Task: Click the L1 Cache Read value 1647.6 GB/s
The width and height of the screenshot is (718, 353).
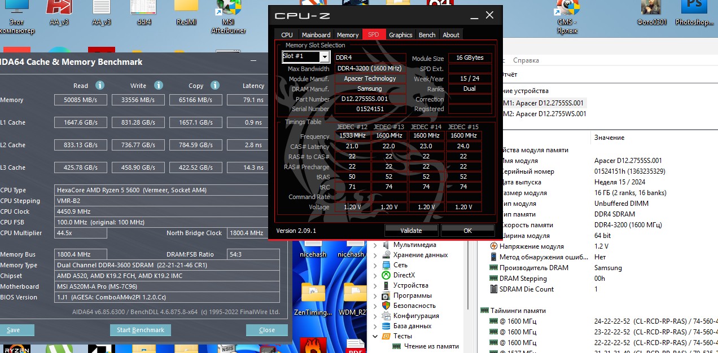Action: (x=80, y=122)
